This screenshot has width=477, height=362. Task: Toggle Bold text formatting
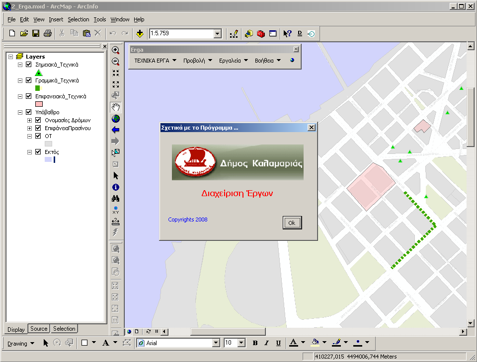[255, 343]
